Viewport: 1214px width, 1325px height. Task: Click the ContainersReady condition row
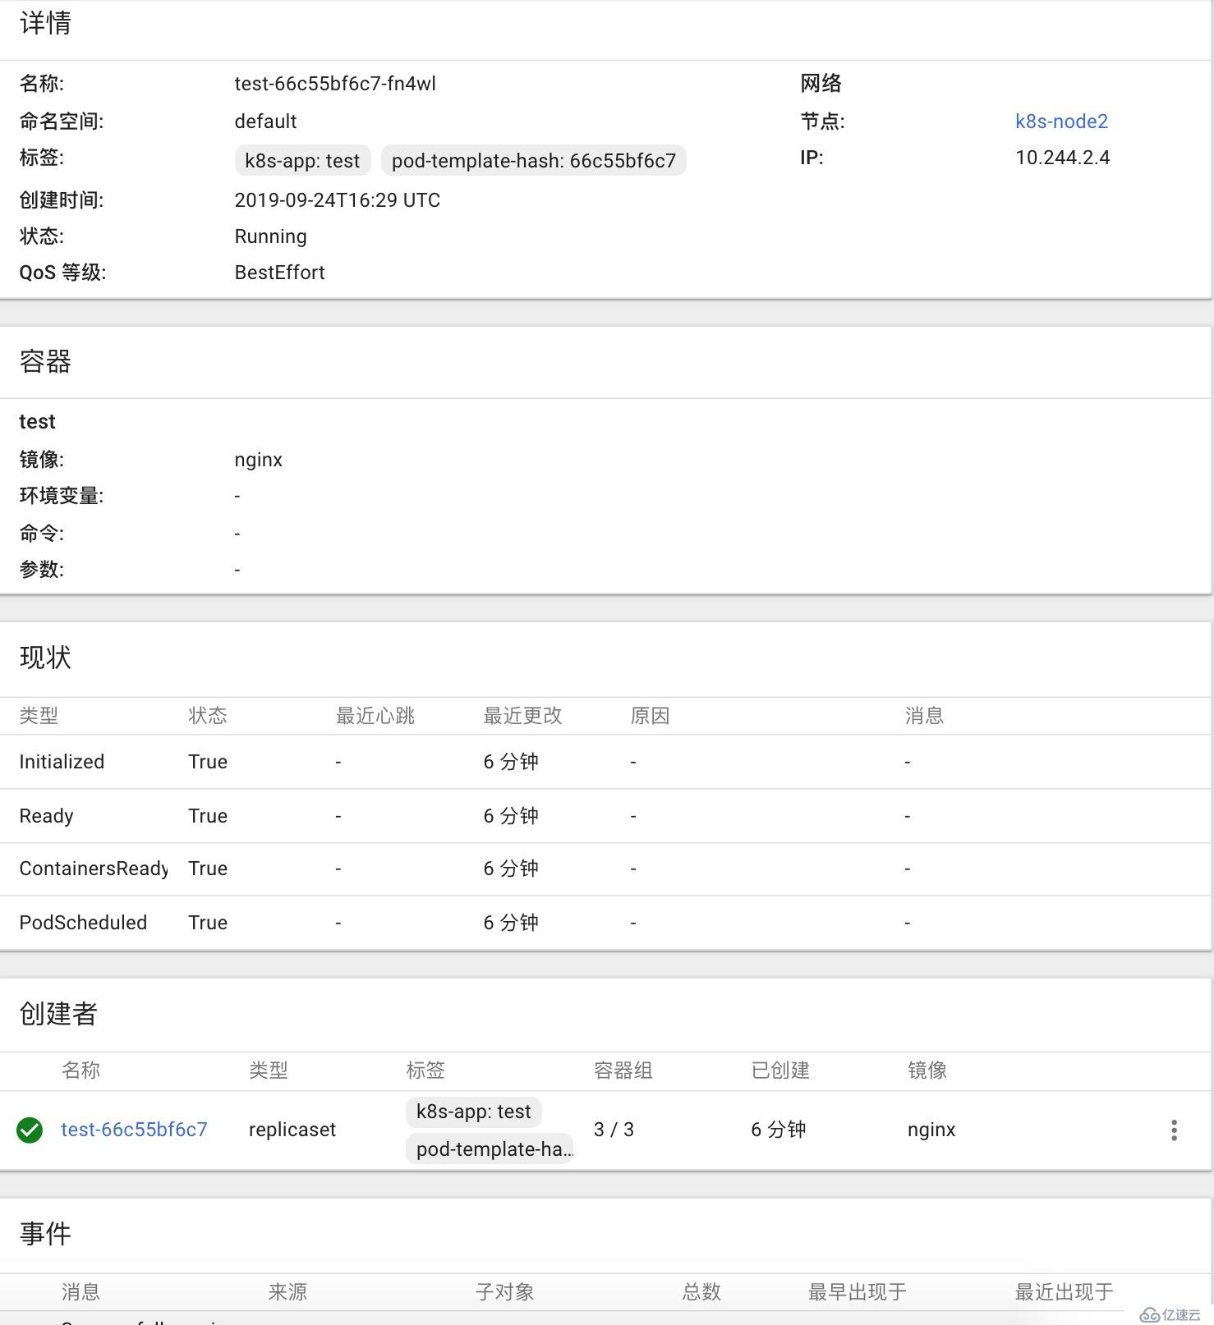click(606, 869)
